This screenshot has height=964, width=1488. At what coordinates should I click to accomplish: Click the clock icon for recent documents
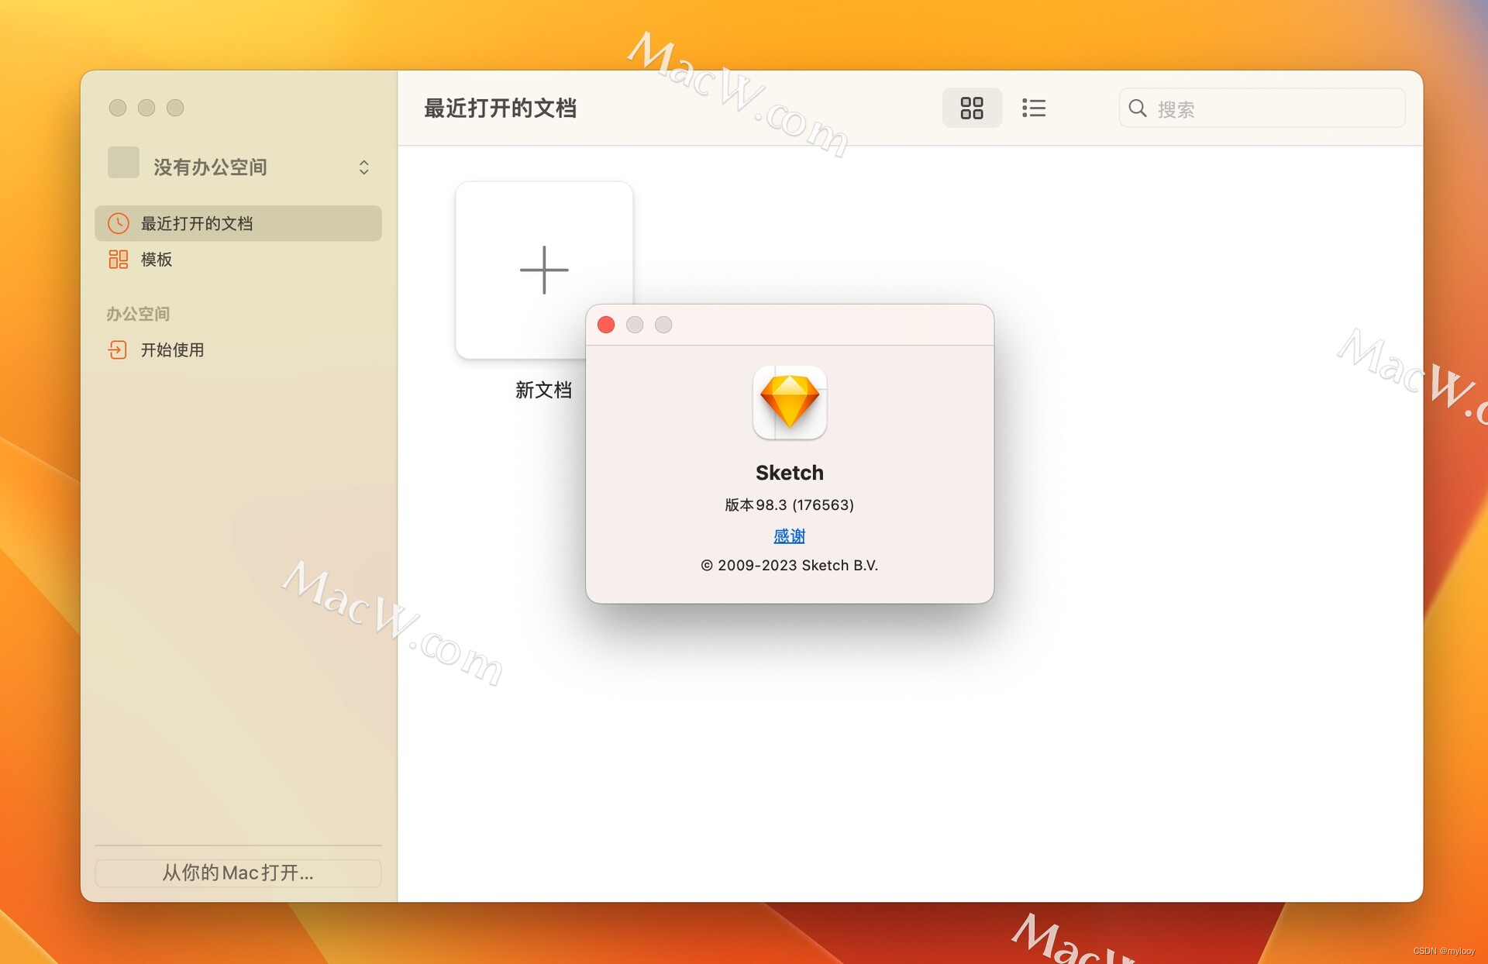click(118, 223)
